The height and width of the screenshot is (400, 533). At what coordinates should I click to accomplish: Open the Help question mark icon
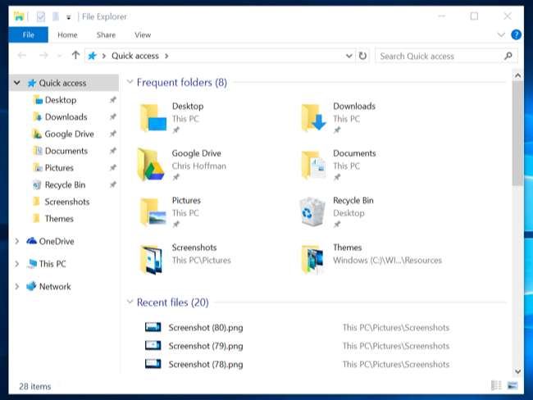pos(516,35)
